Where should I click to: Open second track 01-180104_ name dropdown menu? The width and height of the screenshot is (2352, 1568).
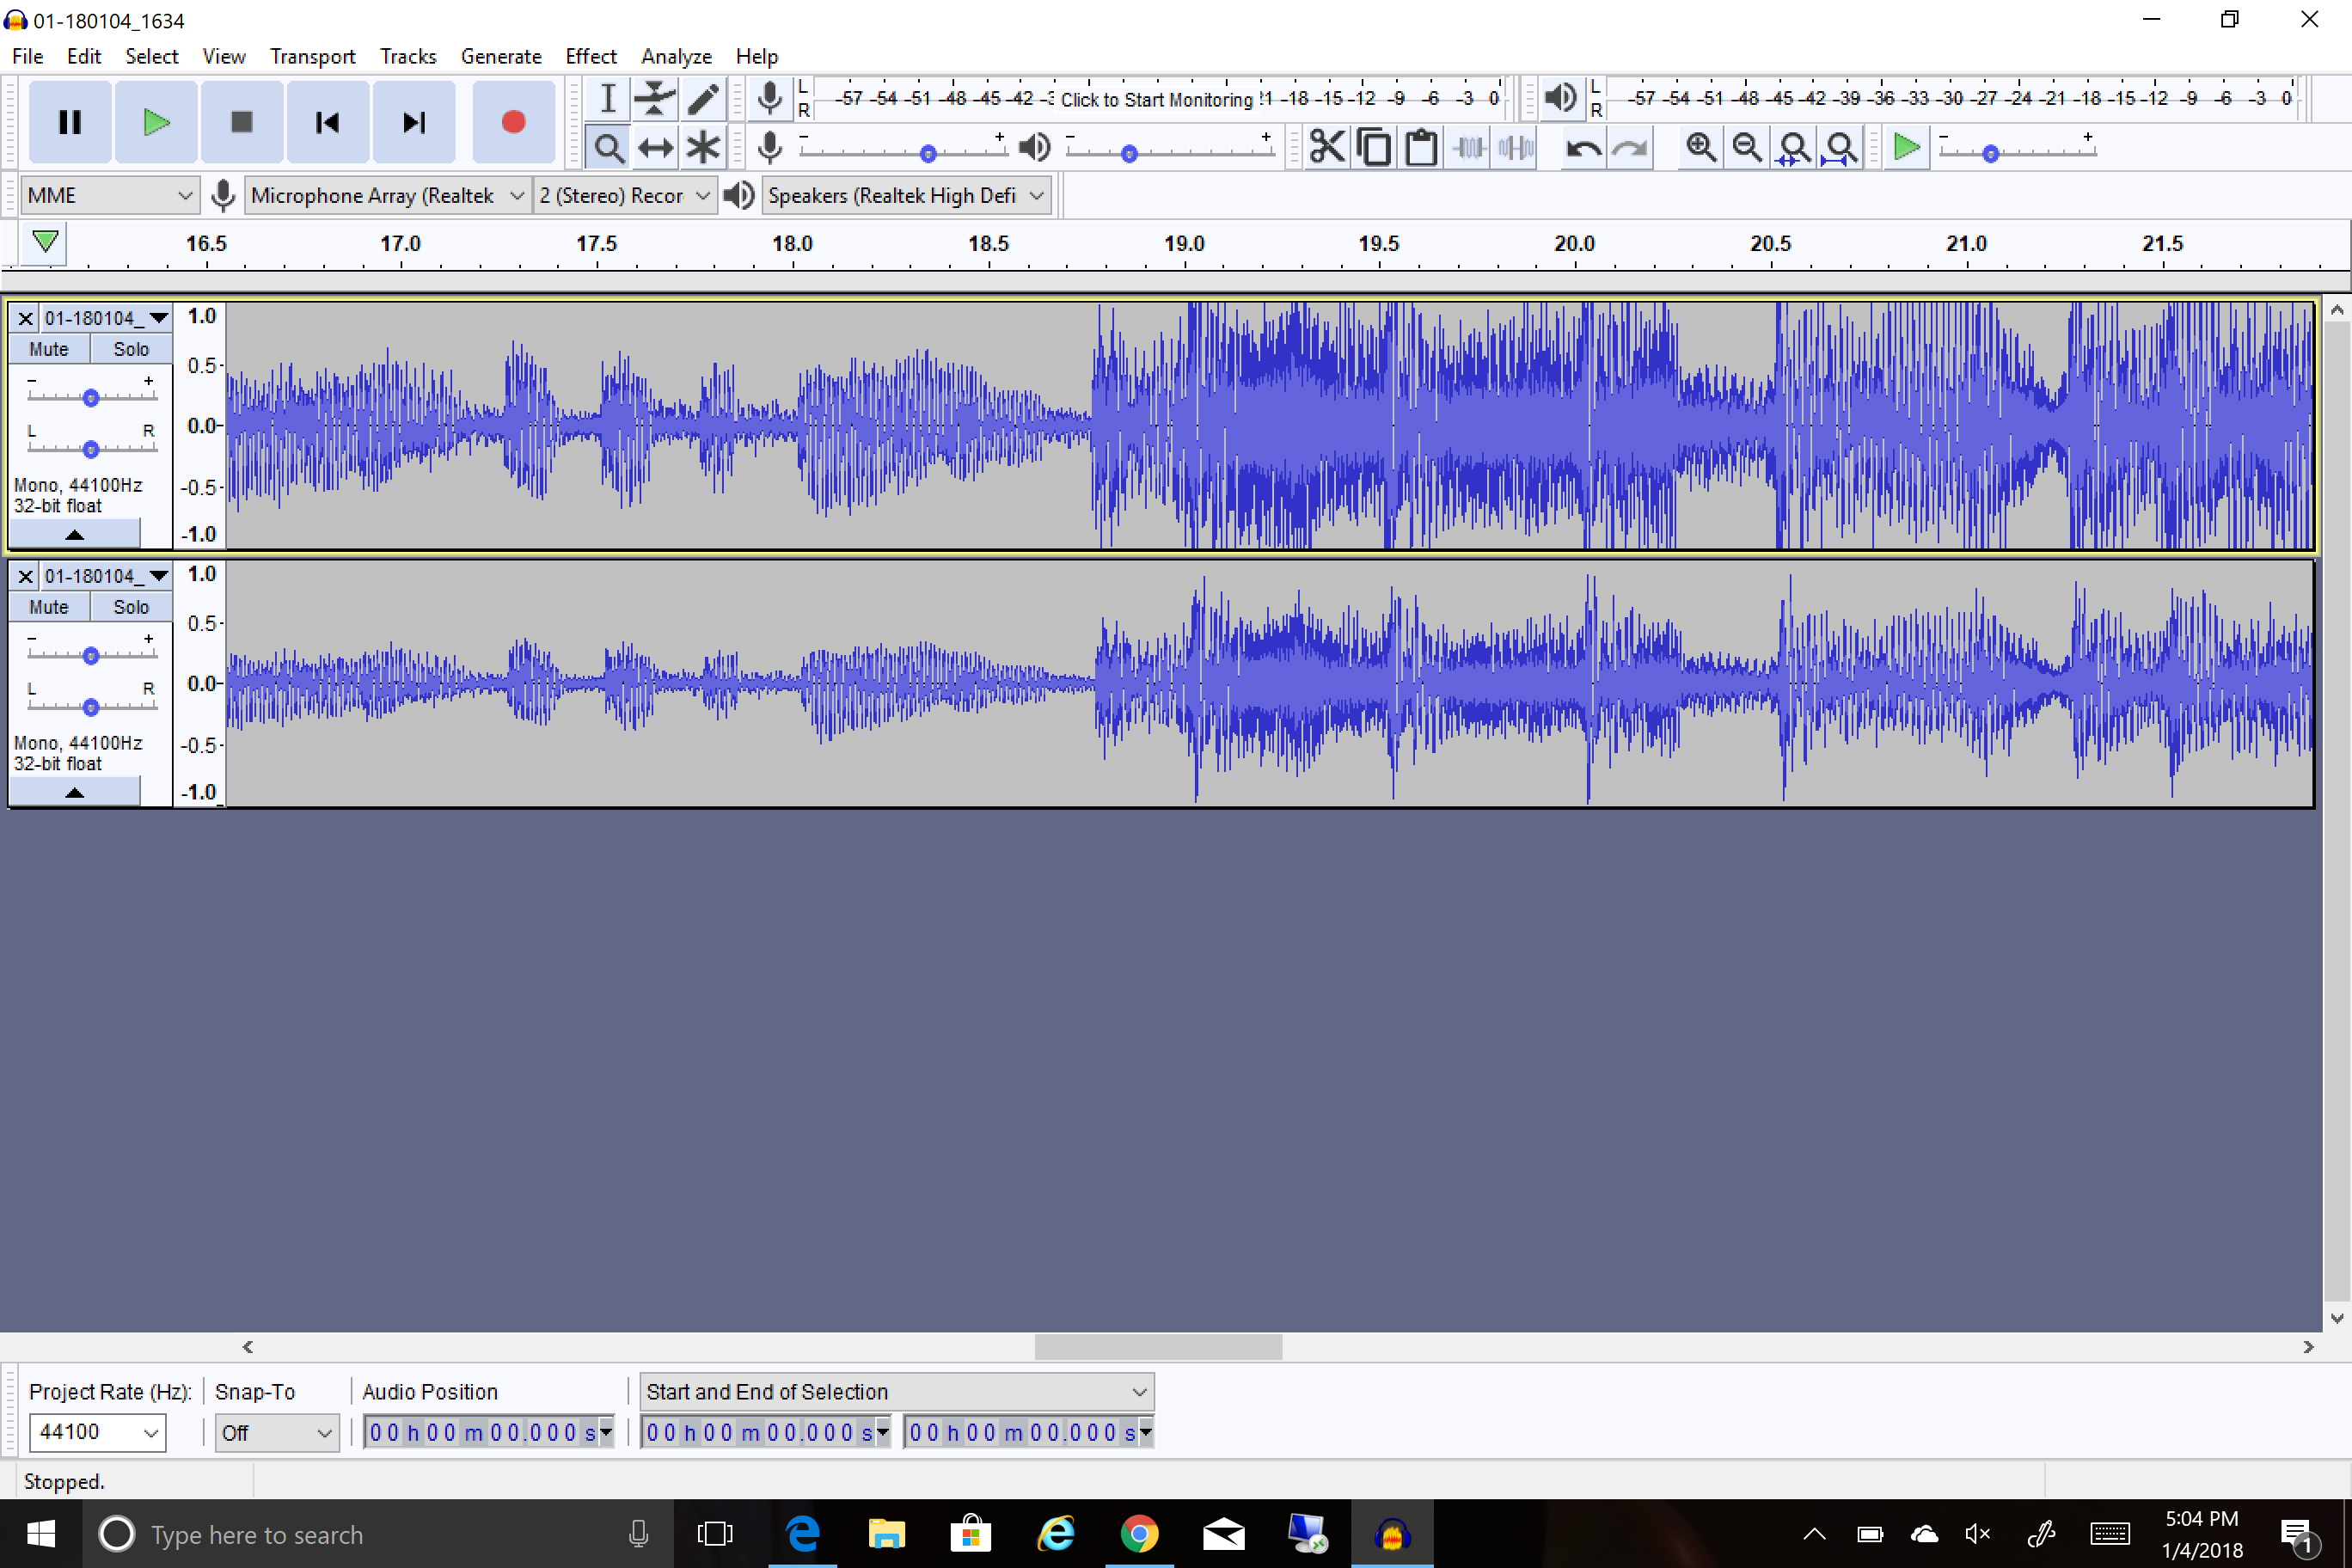pyautogui.click(x=106, y=576)
